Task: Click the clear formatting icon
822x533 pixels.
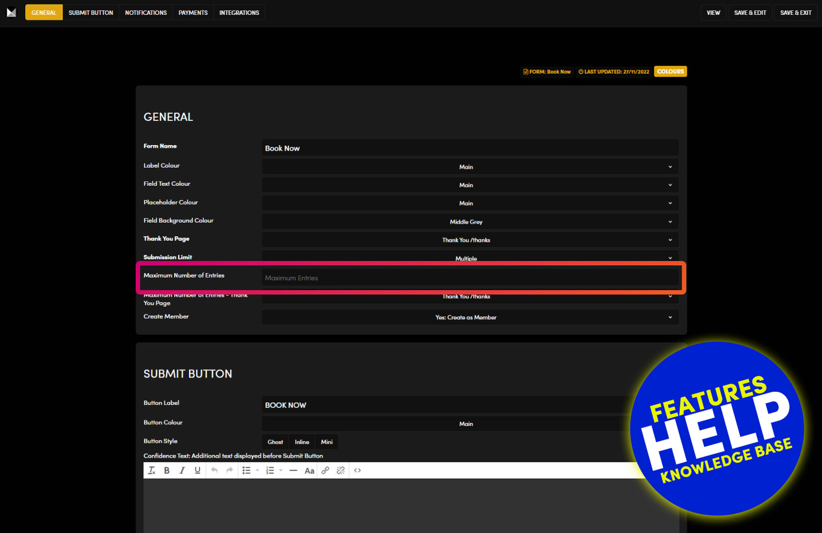Action: pos(151,471)
